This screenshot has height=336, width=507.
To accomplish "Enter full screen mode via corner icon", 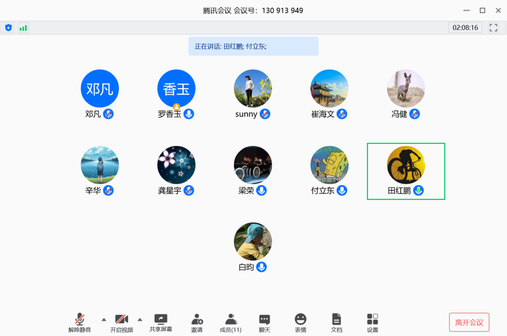I will click(x=493, y=28).
